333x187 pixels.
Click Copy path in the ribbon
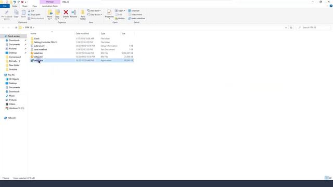(34, 15)
